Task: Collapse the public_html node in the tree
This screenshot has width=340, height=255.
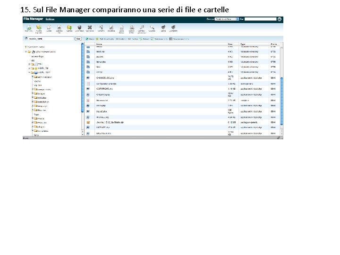Action: (x=29, y=72)
